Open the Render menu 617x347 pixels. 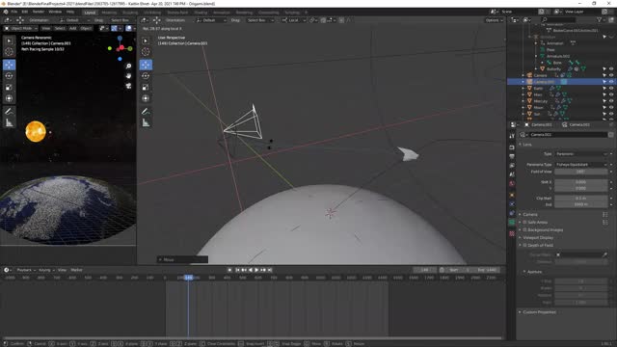pos(39,12)
